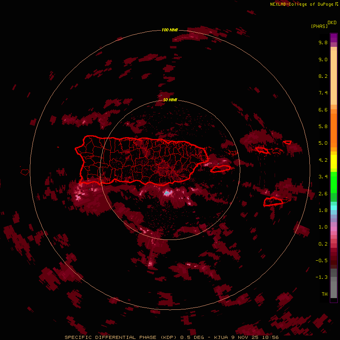The width and height of the screenshot is (340, 340).
Task: Click the 8.2 value on the legend
Action: (323, 76)
